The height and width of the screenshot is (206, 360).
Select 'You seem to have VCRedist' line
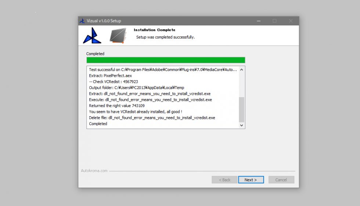[136, 111]
